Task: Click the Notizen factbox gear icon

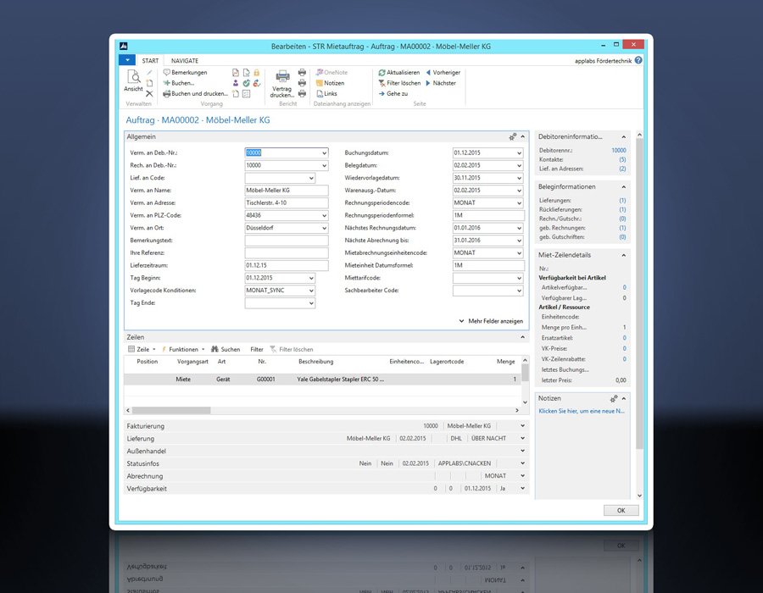Action: tap(614, 398)
